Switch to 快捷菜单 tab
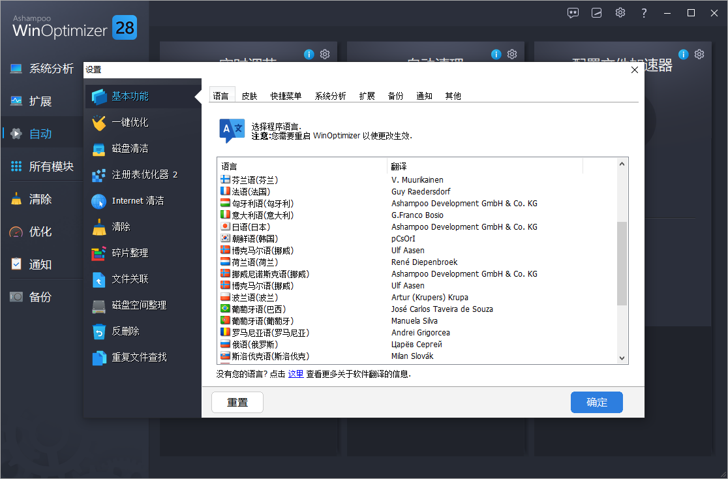The height and width of the screenshot is (479, 728). pos(286,96)
